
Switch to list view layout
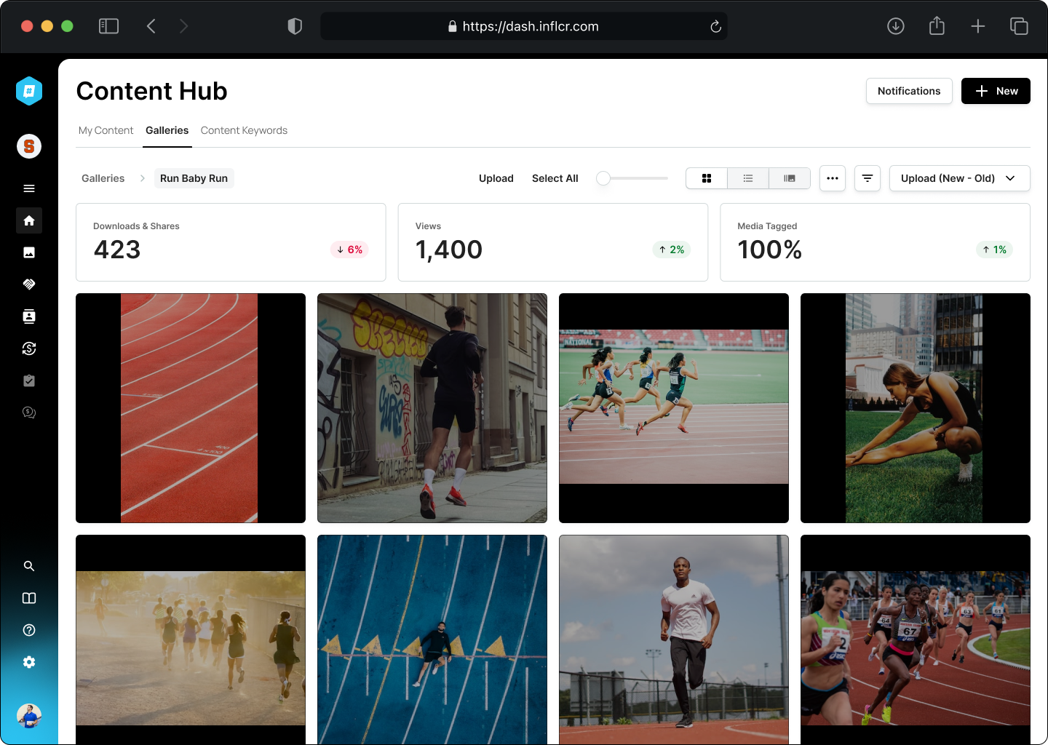tap(748, 178)
